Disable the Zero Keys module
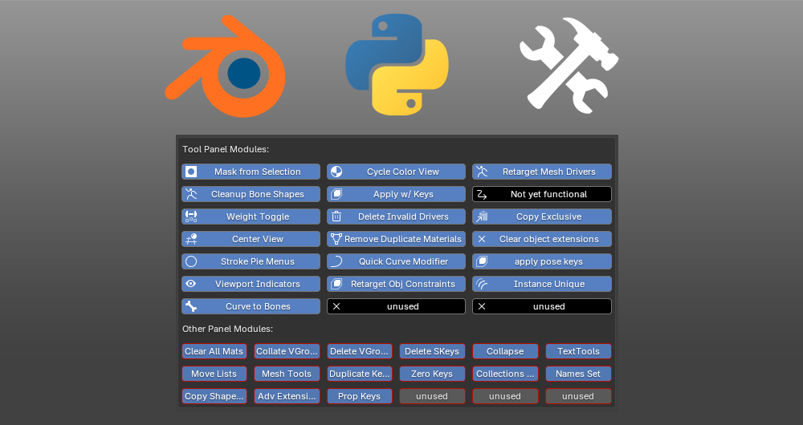Image resolution: width=803 pixels, height=425 pixels. coord(432,374)
